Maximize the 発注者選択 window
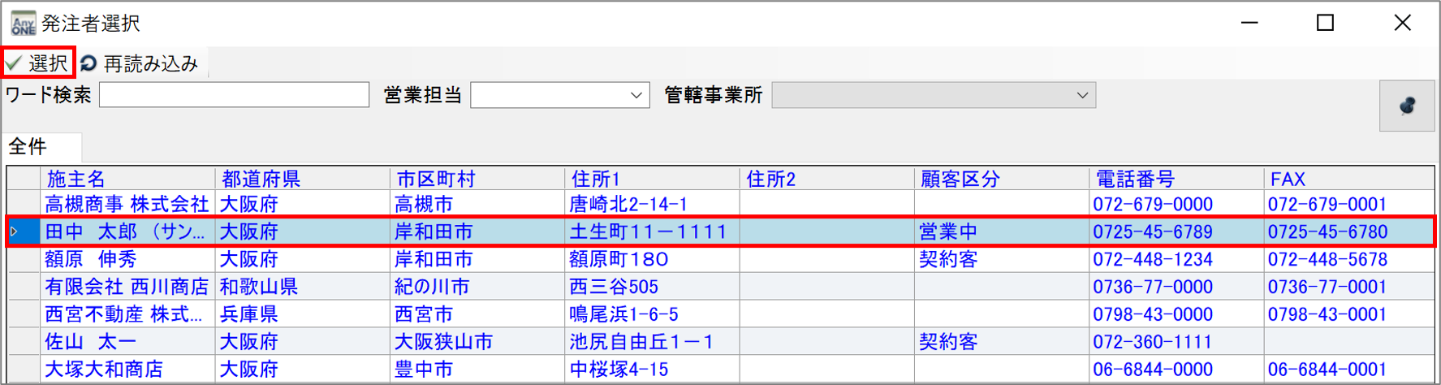The image size is (1441, 385). 1325,23
